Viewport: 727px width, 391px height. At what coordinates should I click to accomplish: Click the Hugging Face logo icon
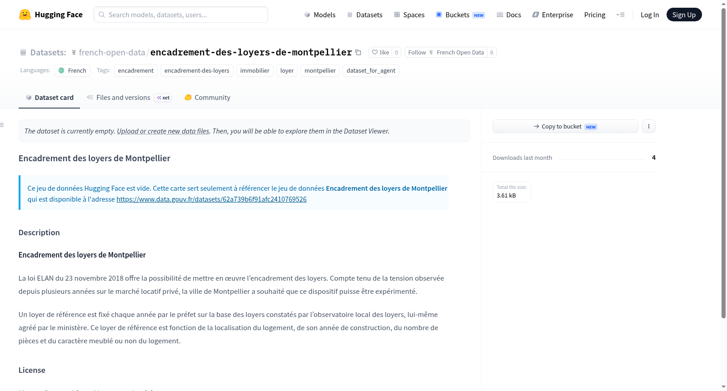coord(25,15)
